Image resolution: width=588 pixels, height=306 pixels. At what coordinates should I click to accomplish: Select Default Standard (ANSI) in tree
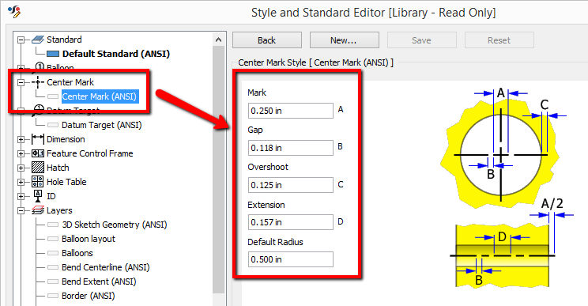116,54
